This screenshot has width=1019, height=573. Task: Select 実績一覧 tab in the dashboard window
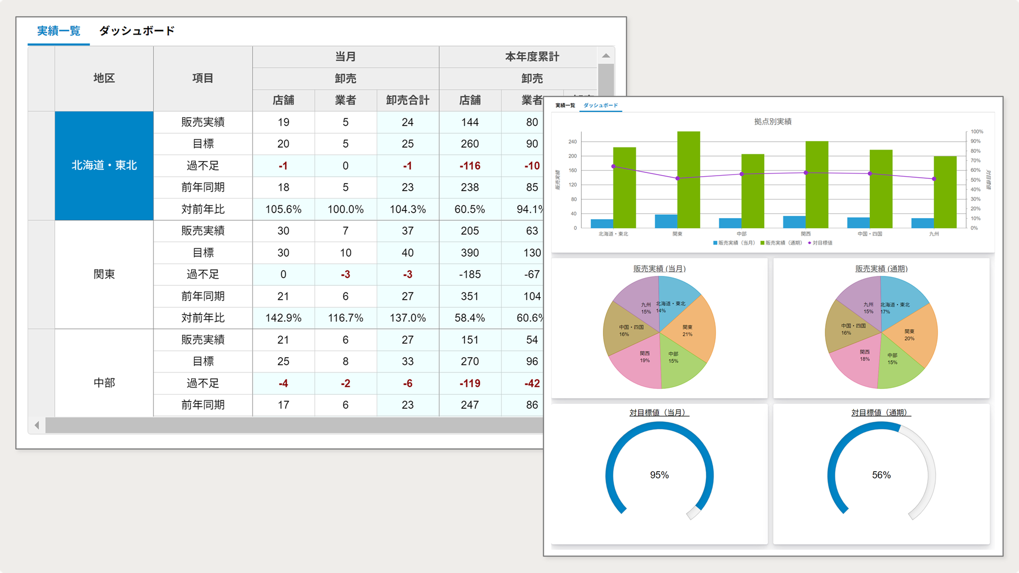click(x=565, y=106)
